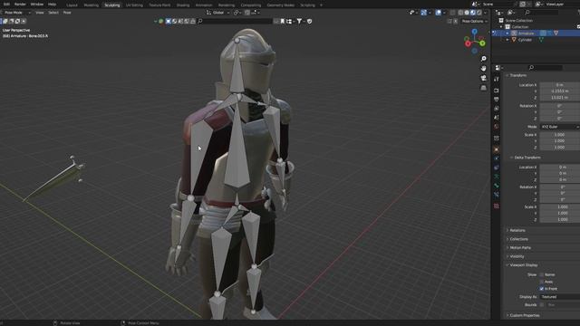Click the bookmark icon in header
Image resolution: width=580 pixels, height=326 pixels.
283,22
